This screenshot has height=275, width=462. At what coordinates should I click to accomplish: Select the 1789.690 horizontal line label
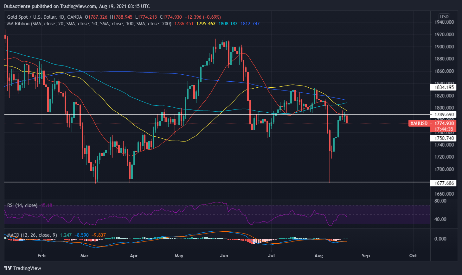[x=444, y=115]
